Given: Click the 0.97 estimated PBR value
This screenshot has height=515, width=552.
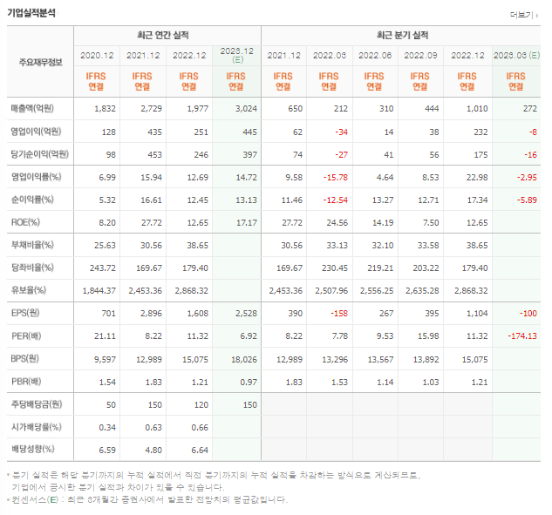Looking at the screenshot, I should [249, 382].
